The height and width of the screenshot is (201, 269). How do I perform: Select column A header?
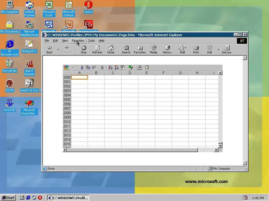click(x=79, y=73)
